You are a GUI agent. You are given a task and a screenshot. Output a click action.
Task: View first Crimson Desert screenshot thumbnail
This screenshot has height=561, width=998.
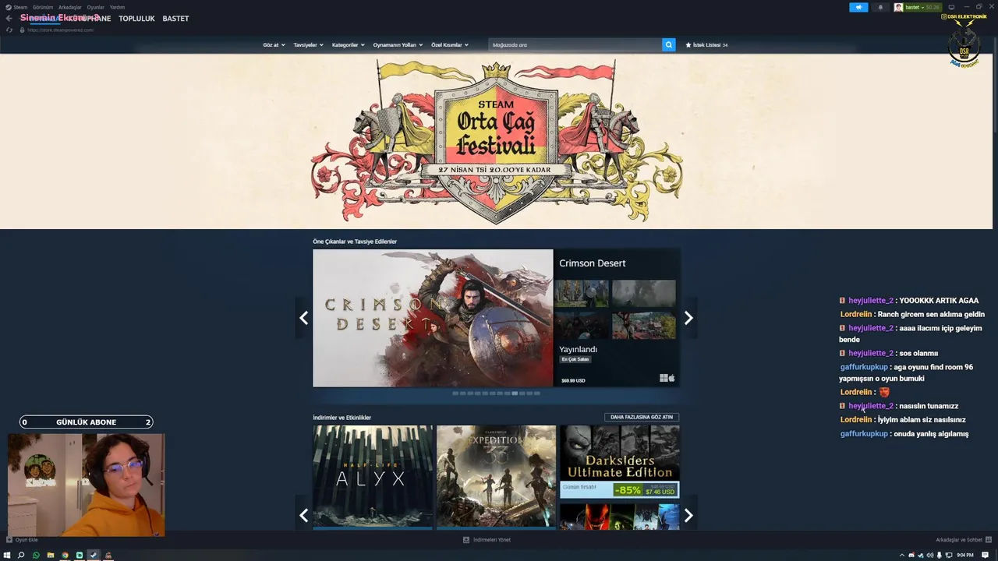point(582,294)
